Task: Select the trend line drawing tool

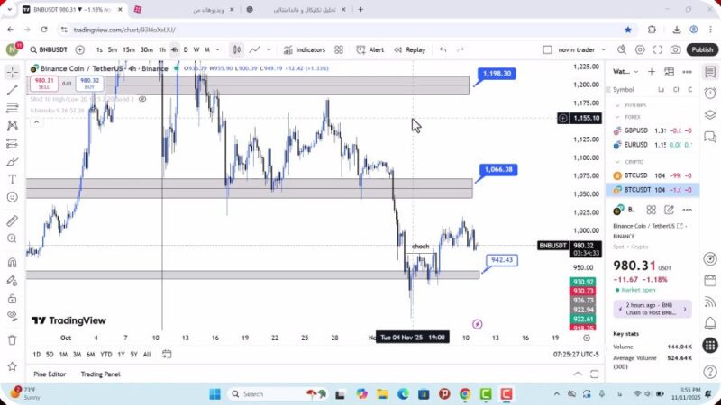Action: pyautogui.click(x=12, y=90)
